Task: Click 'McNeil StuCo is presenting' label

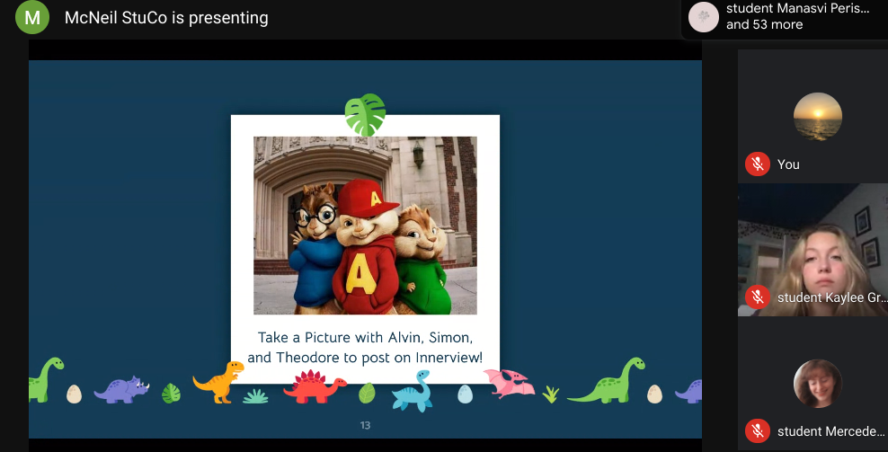Action: point(166,18)
